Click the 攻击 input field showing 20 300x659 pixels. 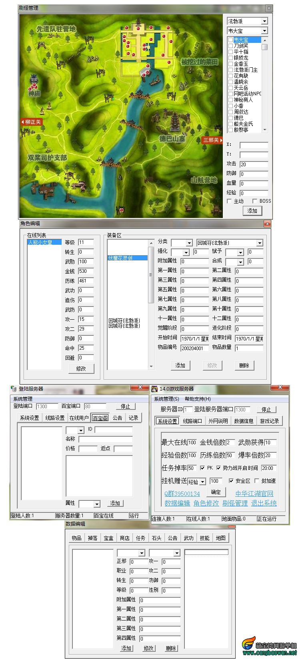[x=254, y=164]
